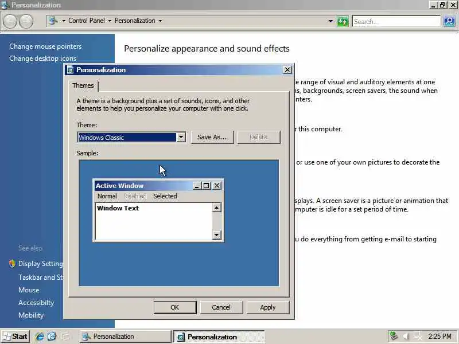Click the green tray icon at left of tray
Viewport: 459px width, 344px height.
click(x=394, y=336)
